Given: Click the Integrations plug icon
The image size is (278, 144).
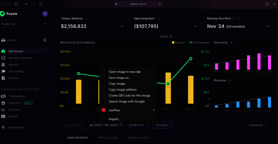Looking at the screenshot, I should point(3,127).
